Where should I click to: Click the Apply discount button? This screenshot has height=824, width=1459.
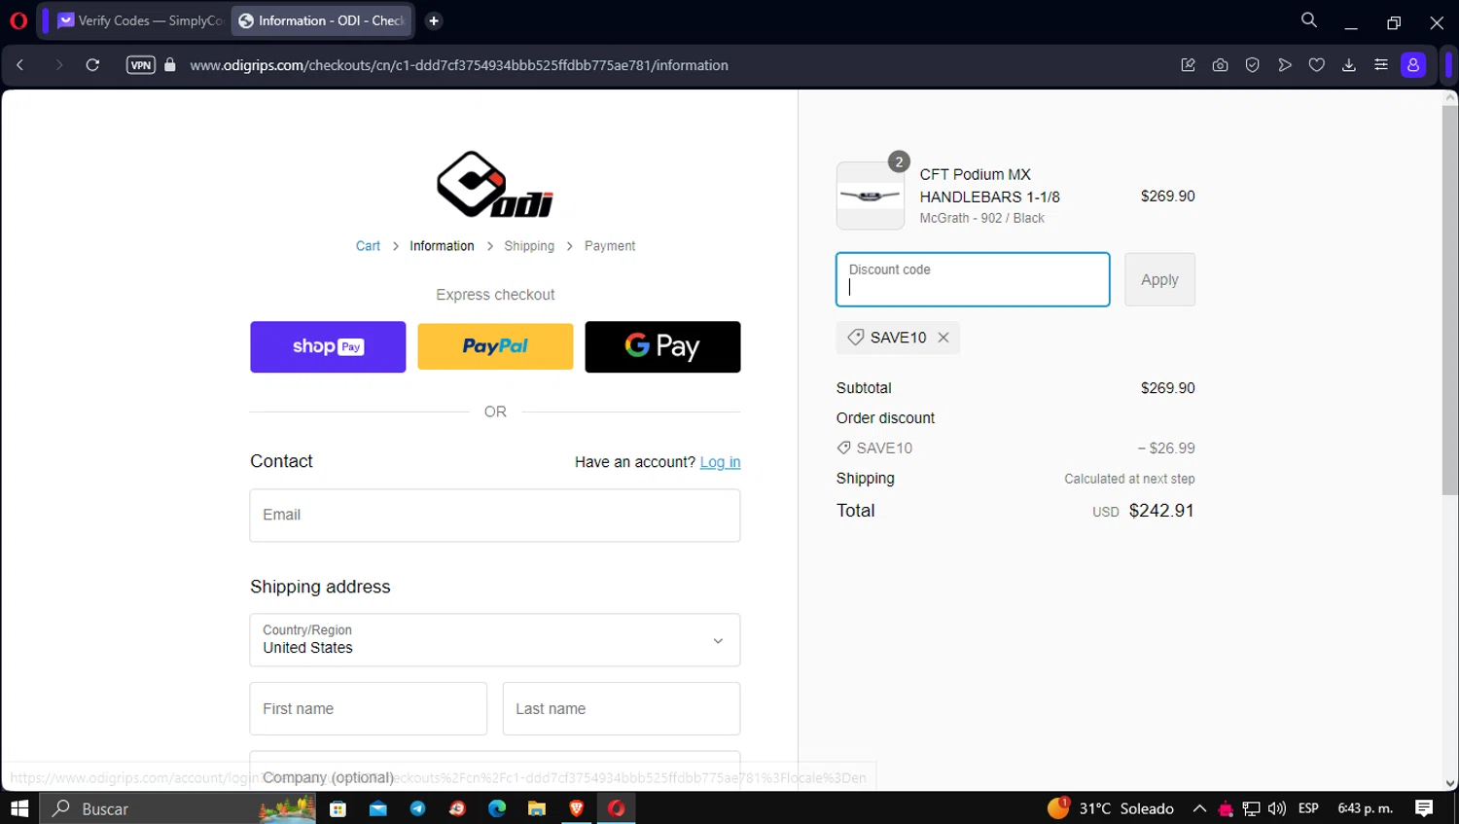click(1159, 279)
